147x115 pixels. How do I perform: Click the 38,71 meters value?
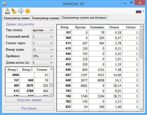click(114, 96)
